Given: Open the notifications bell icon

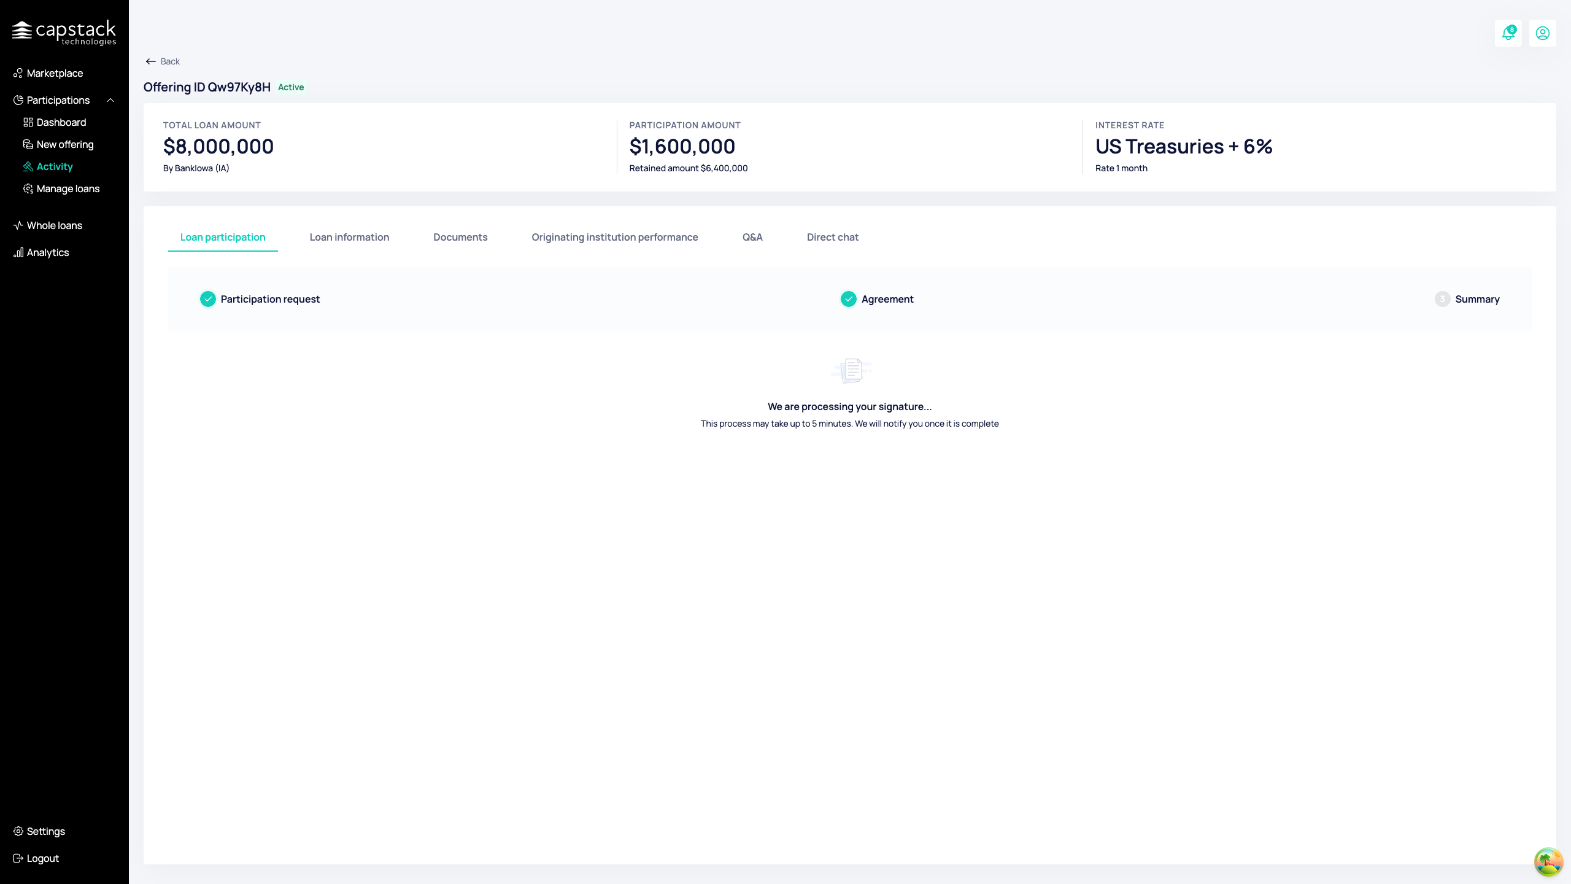Looking at the screenshot, I should click(x=1508, y=33).
